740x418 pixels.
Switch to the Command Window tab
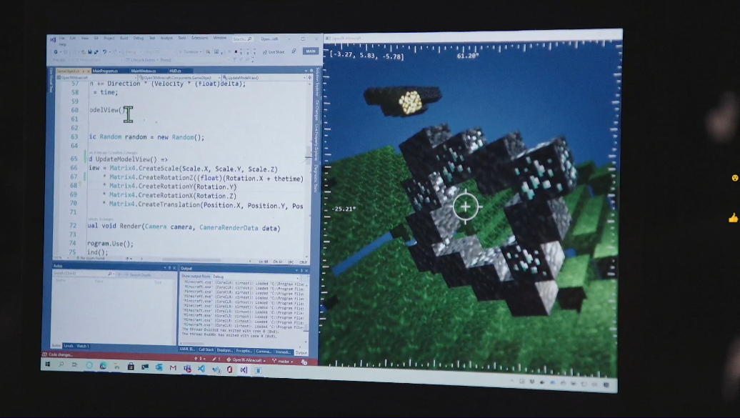click(264, 351)
